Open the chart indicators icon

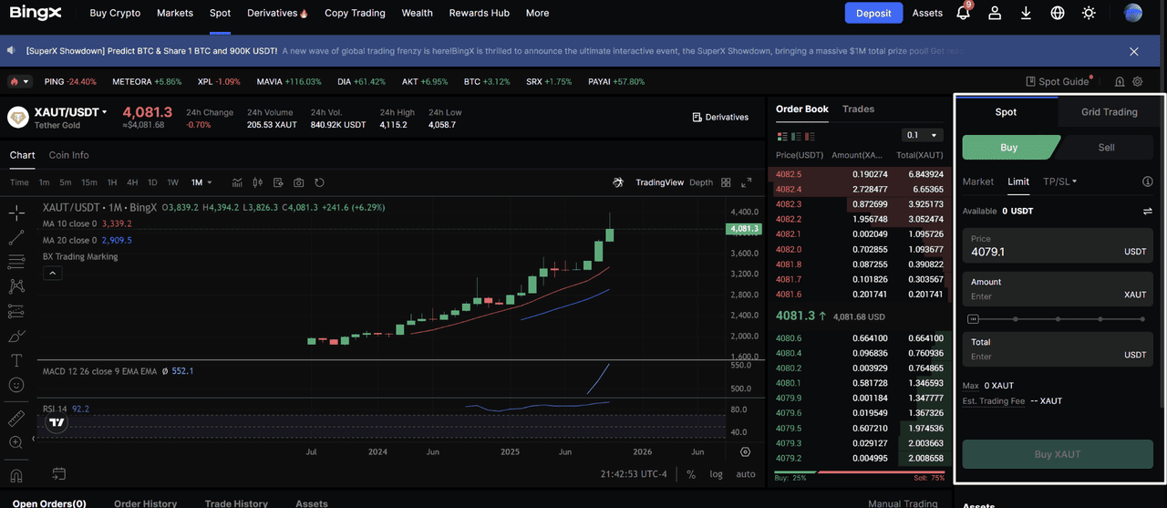[x=237, y=182]
